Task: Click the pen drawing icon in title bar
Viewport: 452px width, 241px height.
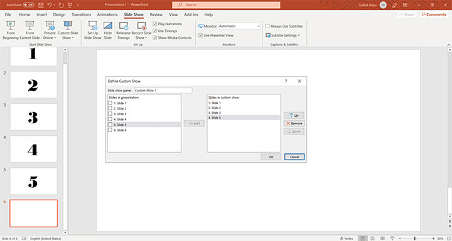Action: coord(394,5)
